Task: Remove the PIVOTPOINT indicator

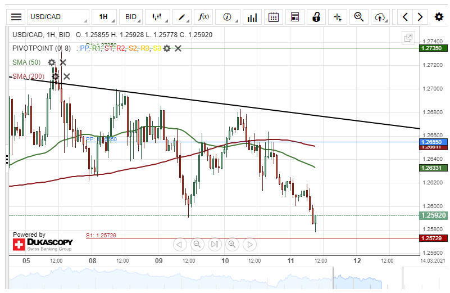Action: [178, 48]
